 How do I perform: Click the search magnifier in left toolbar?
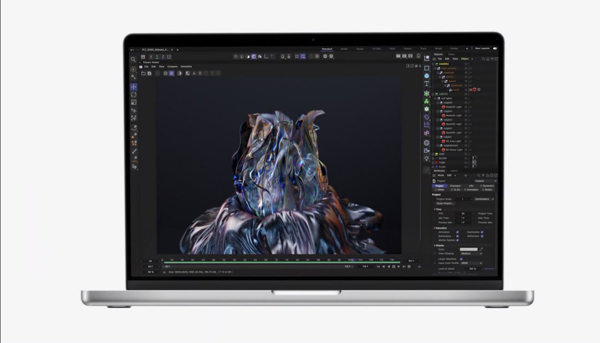click(x=133, y=59)
